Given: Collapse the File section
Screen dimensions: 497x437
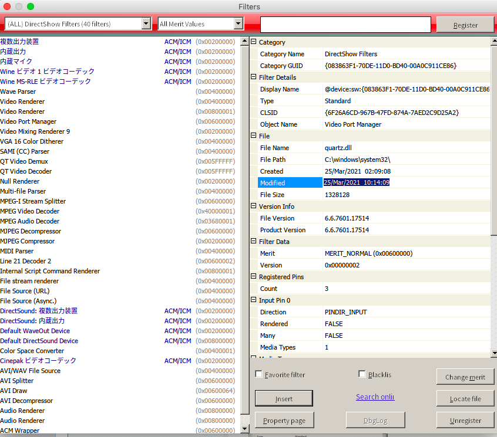Looking at the screenshot, I should [x=254, y=136].
